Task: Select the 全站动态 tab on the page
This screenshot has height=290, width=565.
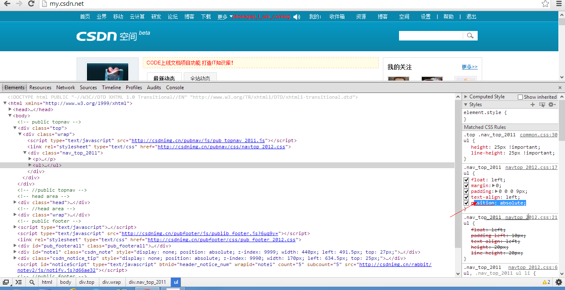Action: (200, 78)
